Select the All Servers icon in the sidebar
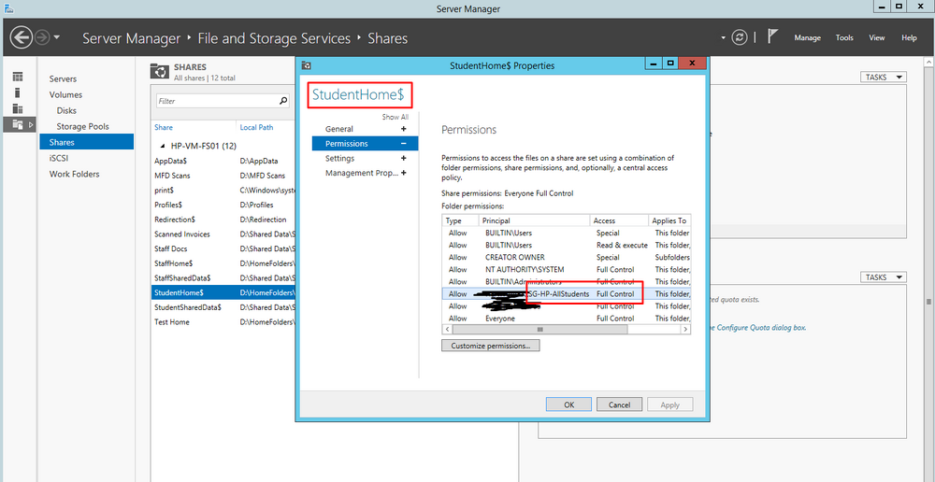935x482 pixels. 18,108
